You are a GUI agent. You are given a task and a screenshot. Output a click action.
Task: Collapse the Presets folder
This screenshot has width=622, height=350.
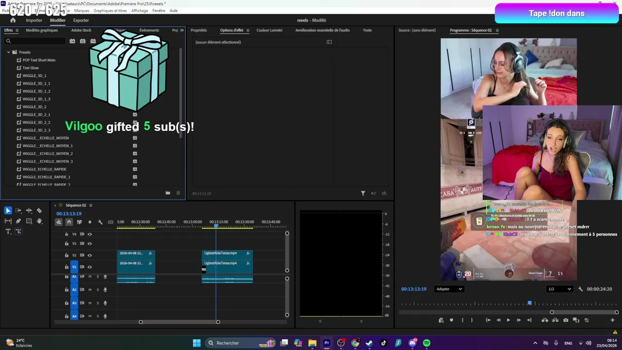8,52
